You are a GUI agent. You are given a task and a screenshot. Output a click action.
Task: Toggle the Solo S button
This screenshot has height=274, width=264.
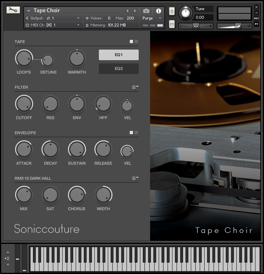click(x=172, y=11)
